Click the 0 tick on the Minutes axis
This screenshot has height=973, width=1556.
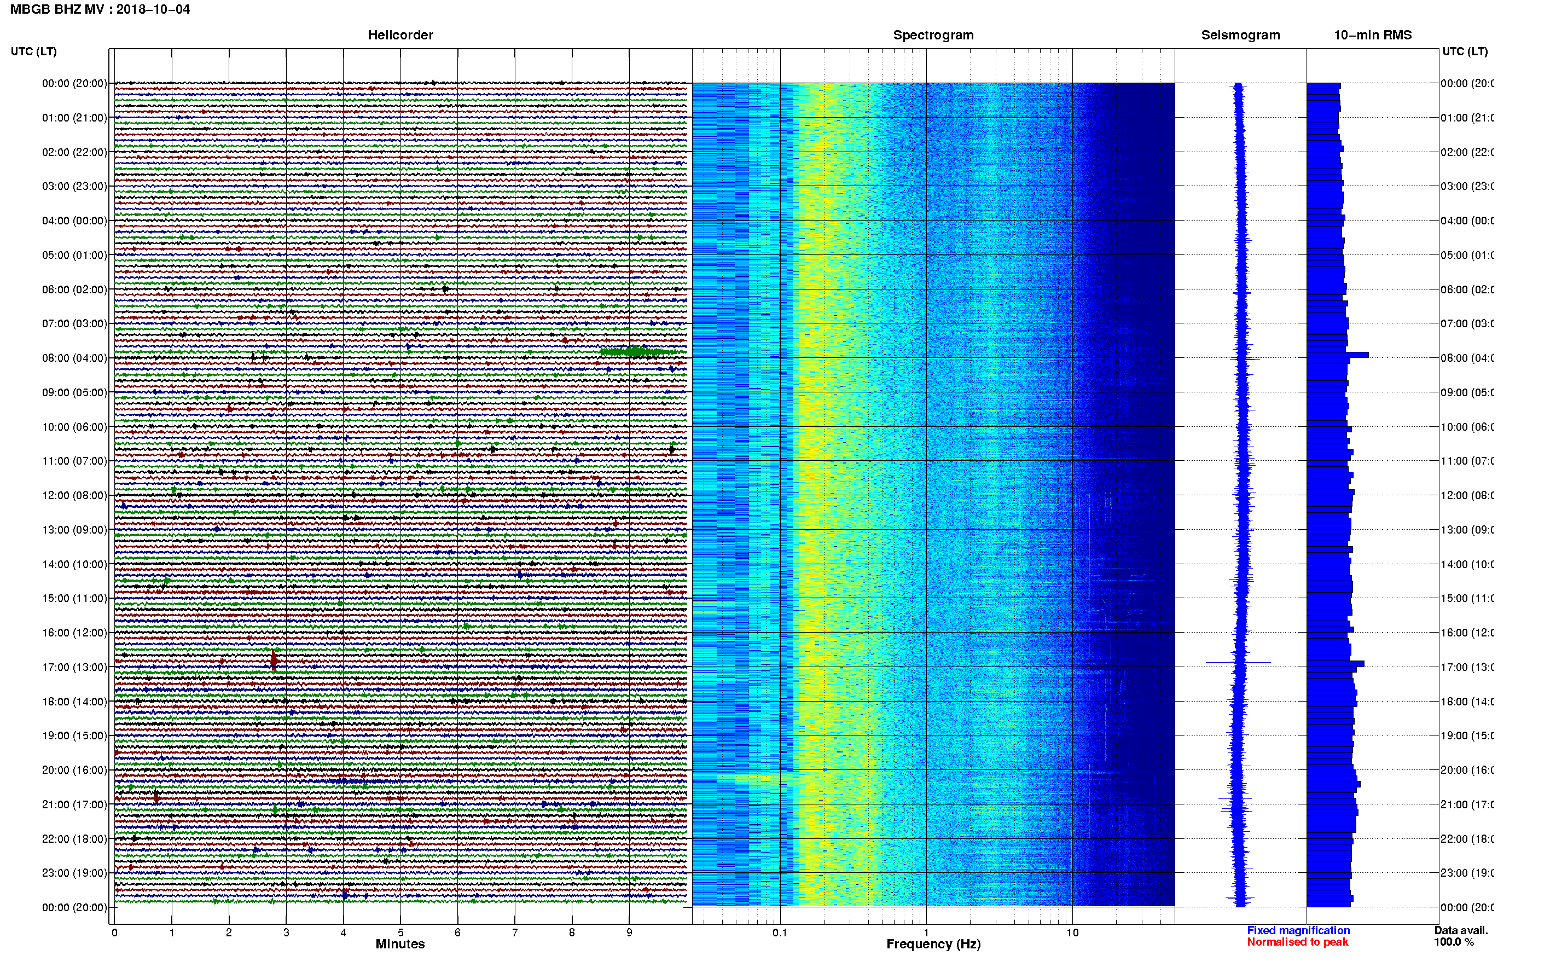point(114,933)
